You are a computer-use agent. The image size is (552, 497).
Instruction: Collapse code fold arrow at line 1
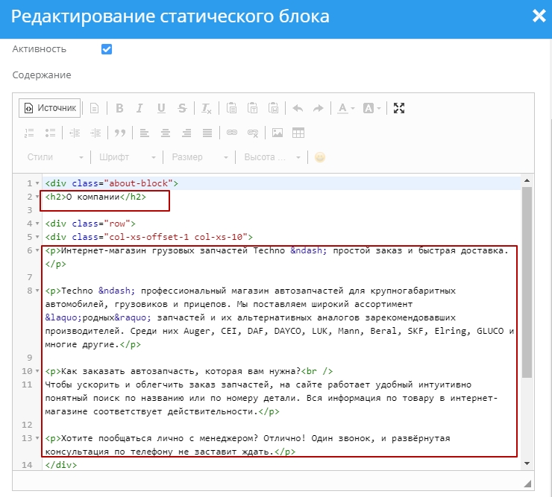[37, 183]
